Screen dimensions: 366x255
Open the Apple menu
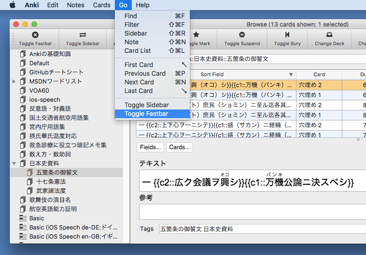click(13, 5)
